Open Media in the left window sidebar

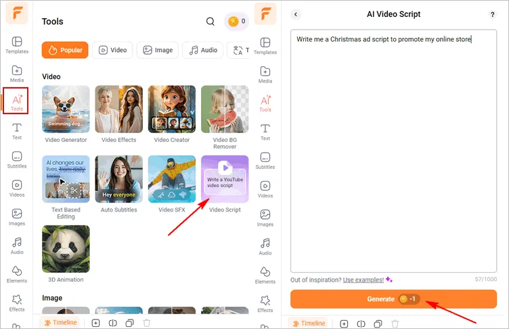17,74
